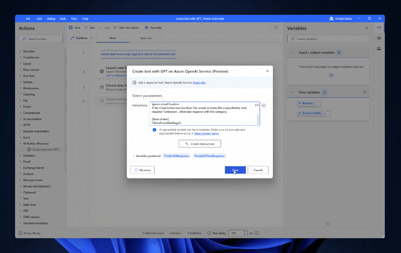Image resolution: width=401 pixels, height=253 pixels.
Task: Start the Recorder
Action: (x=153, y=27)
